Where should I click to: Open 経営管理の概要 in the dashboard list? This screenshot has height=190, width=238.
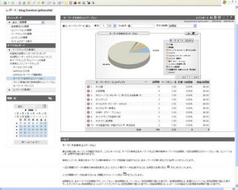pos(20,26)
